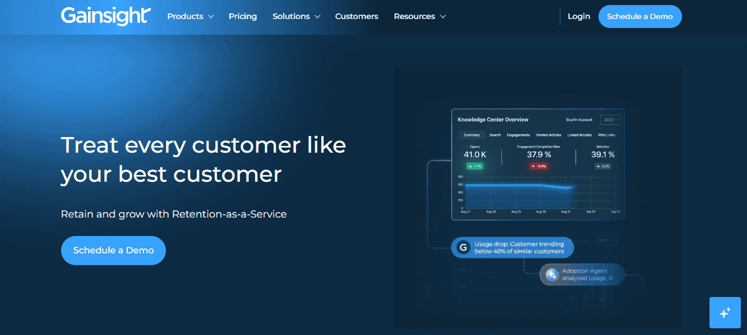747x335 pixels.
Task: Switch to the Engagements tab
Action: 518,135
